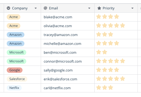Select the Priority column header label
The width and height of the screenshot is (141, 97).
[109, 8]
